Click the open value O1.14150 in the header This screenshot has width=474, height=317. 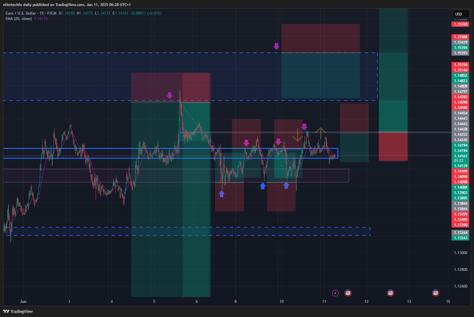[x=67, y=13]
